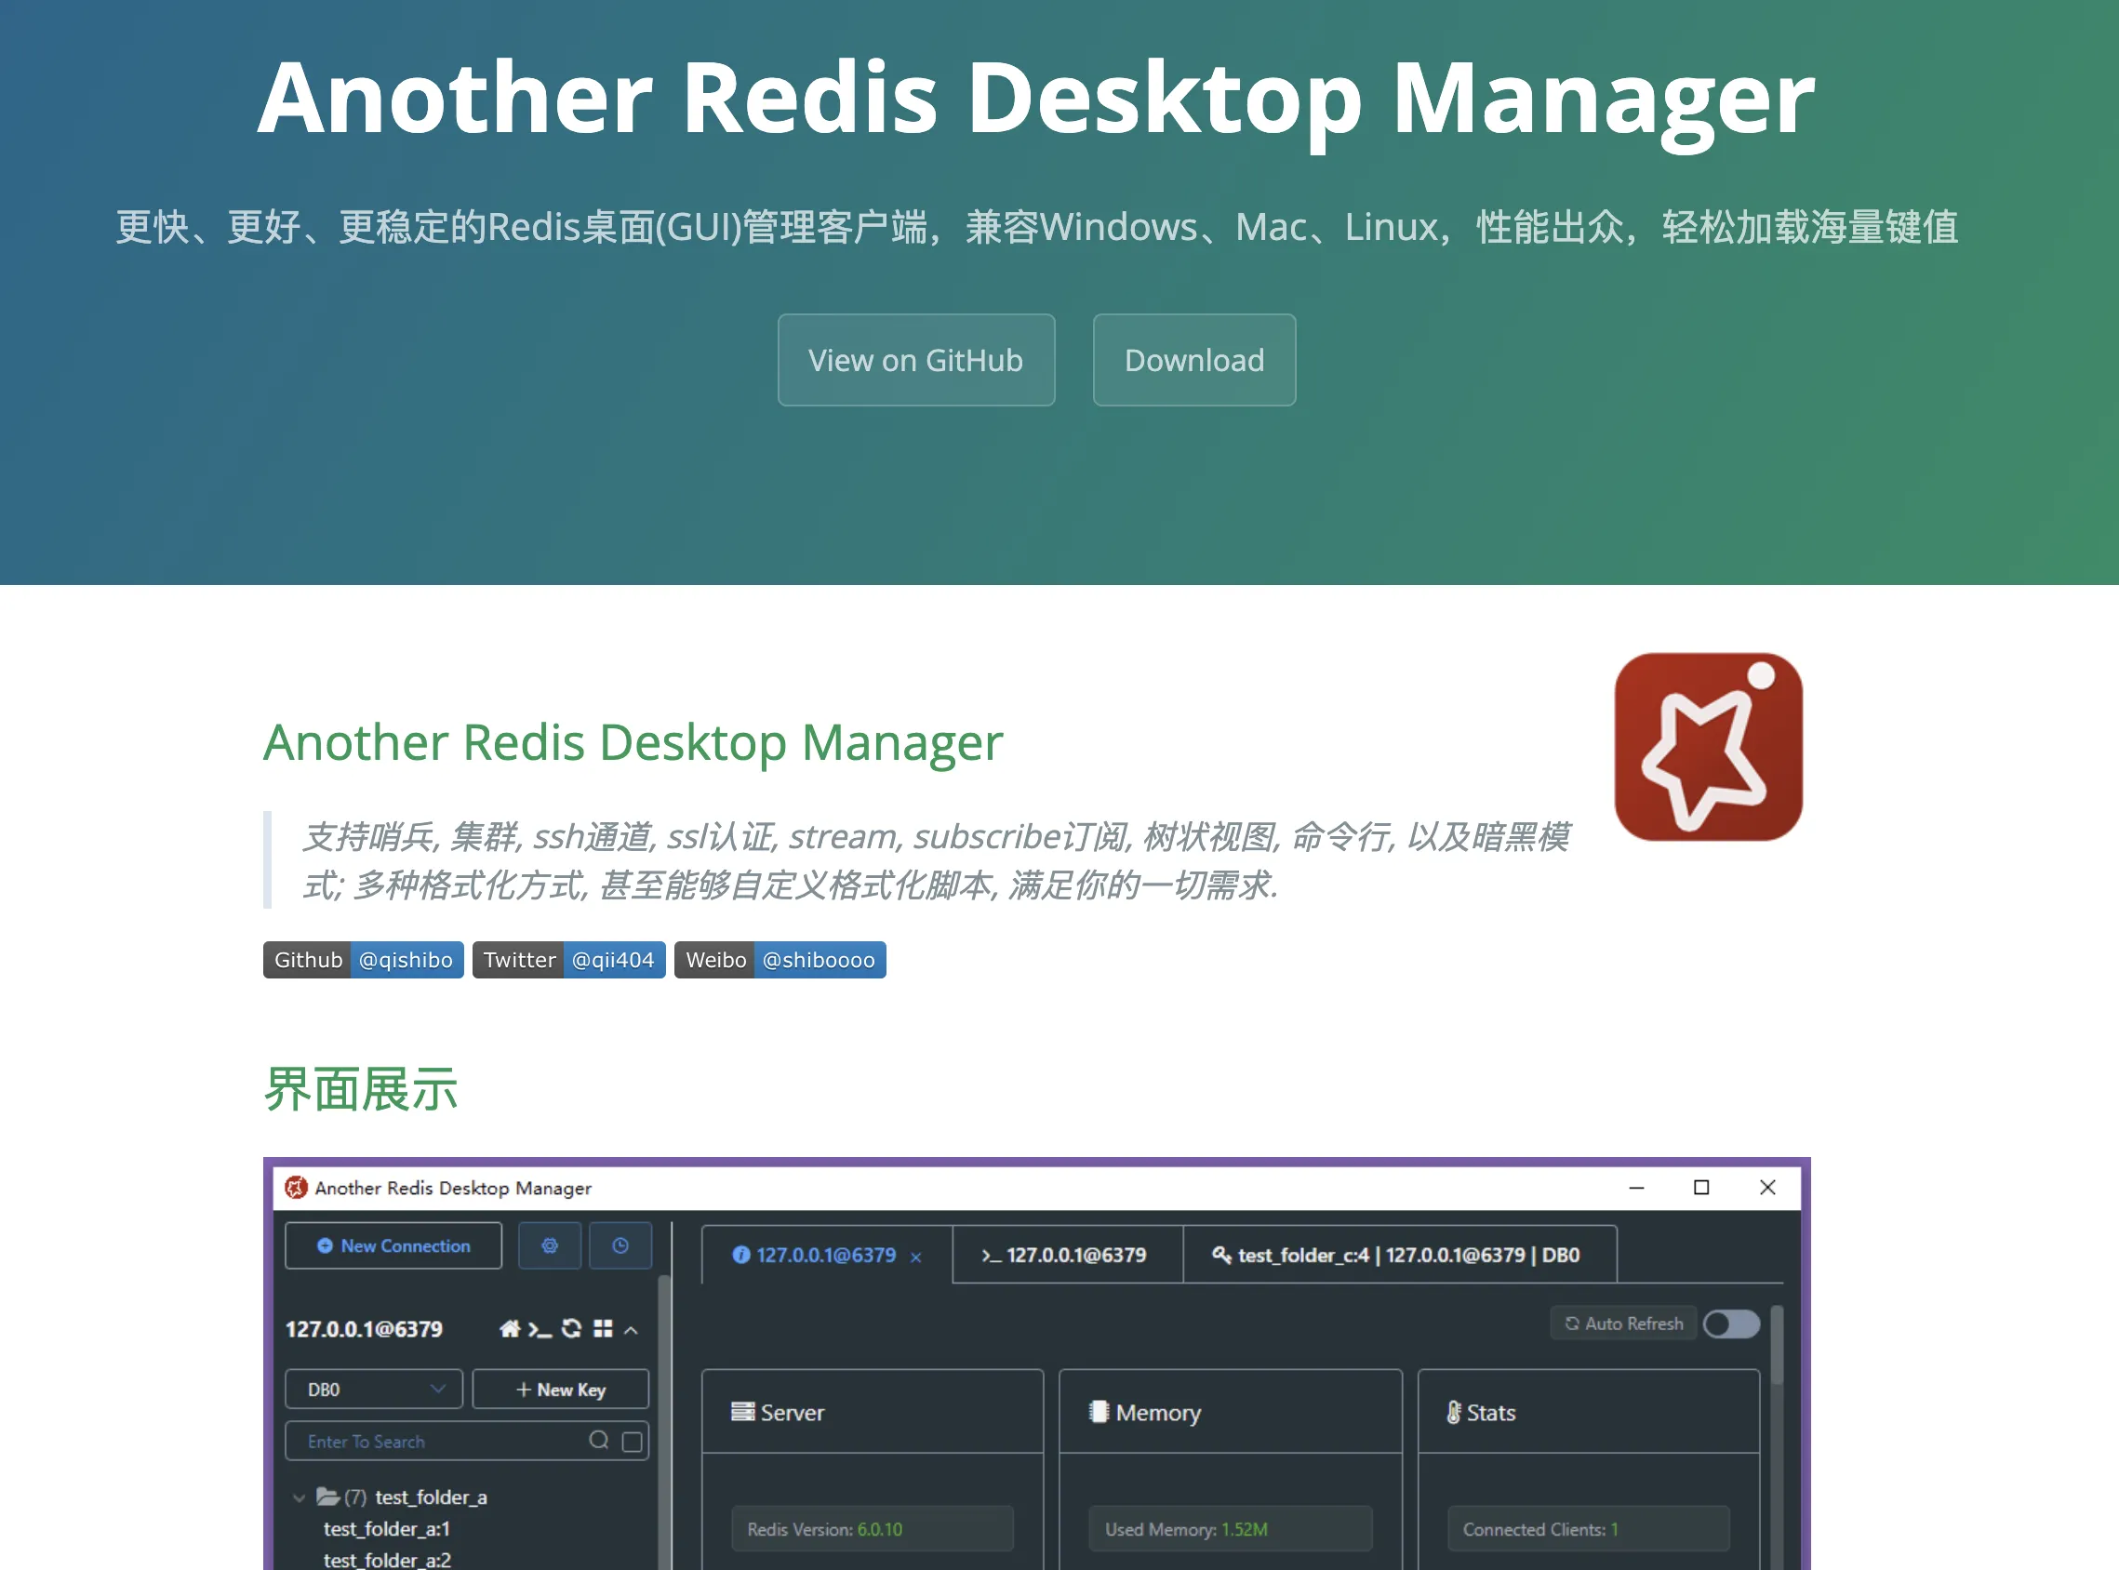Switch to the test_folder_c:4 key tab

point(1399,1256)
